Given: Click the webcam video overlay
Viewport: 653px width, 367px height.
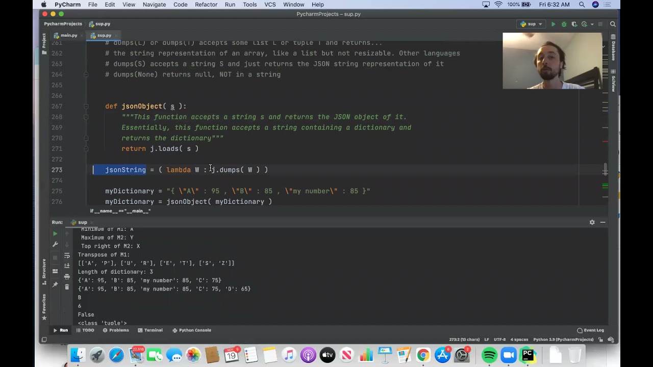Looking at the screenshot, I should [552, 61].
